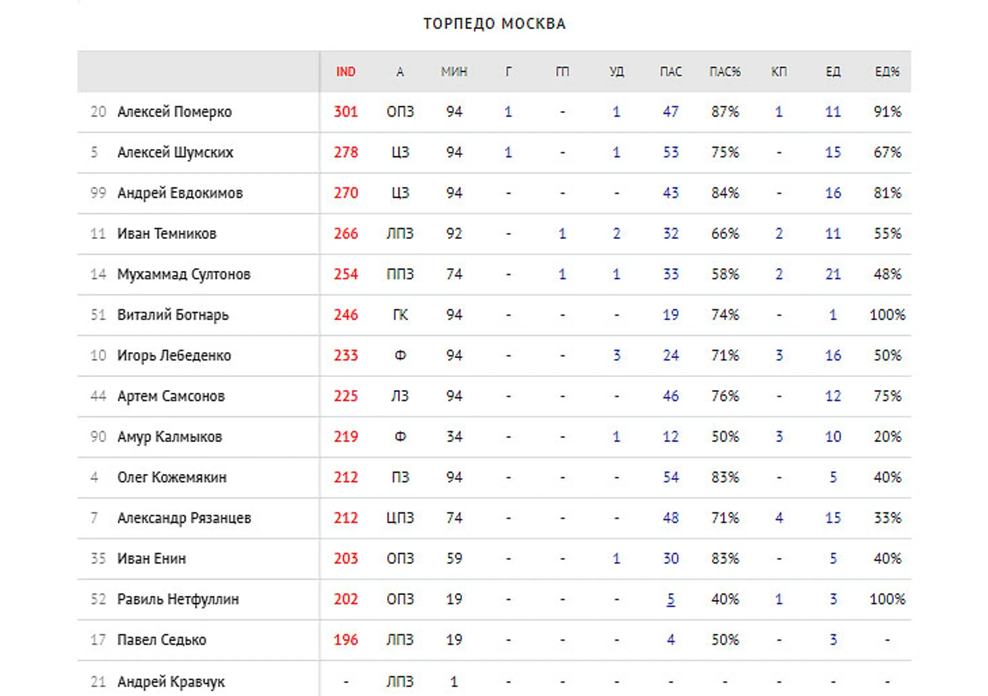Click the ПАС% column header
The image size is (988, 696).
[x=725, y=72]
